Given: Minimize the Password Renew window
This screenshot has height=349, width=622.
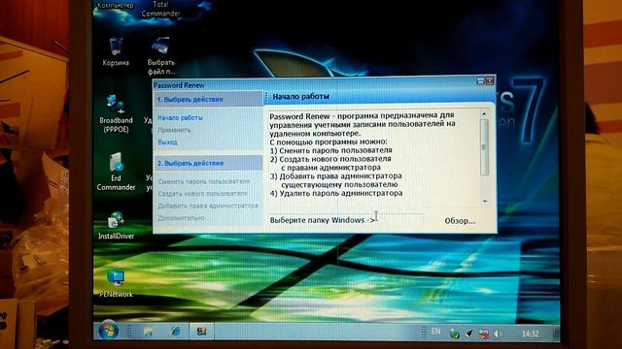Looking at the screenshot, I should tap(480, 80).
